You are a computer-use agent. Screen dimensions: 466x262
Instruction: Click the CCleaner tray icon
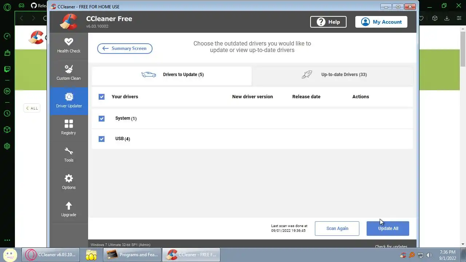tap(403, 255)
